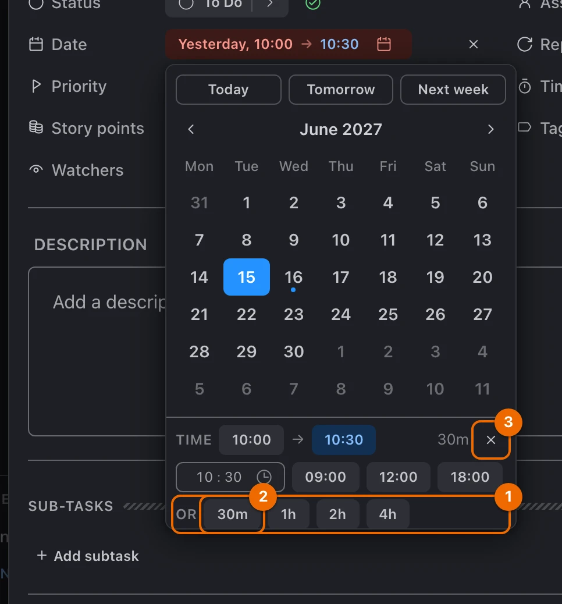Select June 4 in the calendar

click(388, 202)
